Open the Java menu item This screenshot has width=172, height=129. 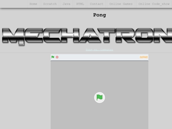[66, 4]
